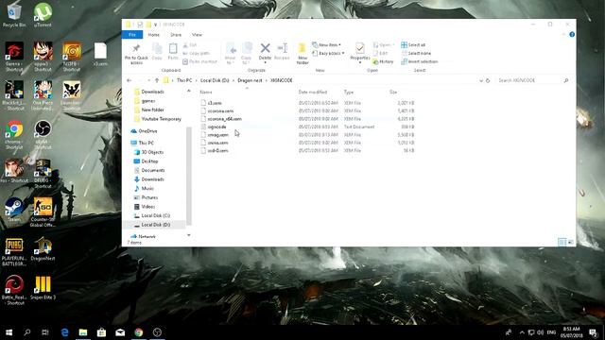This screenshot has width=605, height=340.
Task: Sort by the Size column header
Action: coord(393,93)
